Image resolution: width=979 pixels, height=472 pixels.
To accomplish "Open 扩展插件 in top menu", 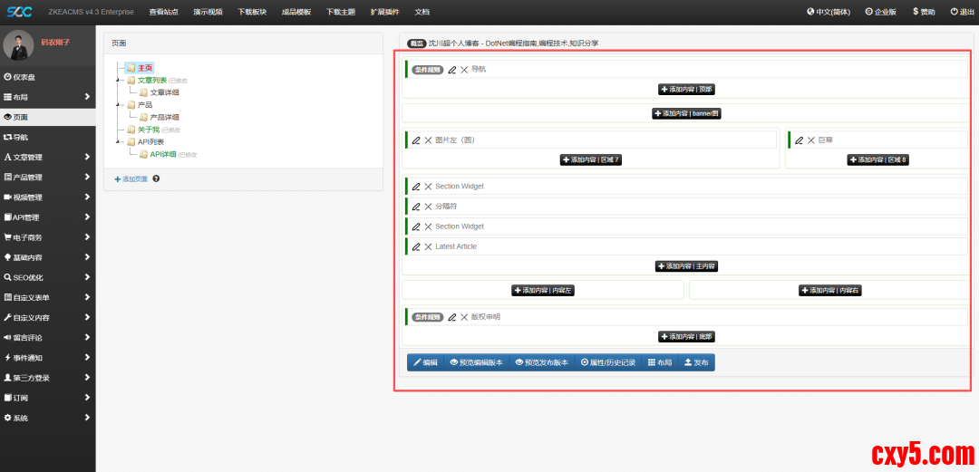I will (385, 12).
